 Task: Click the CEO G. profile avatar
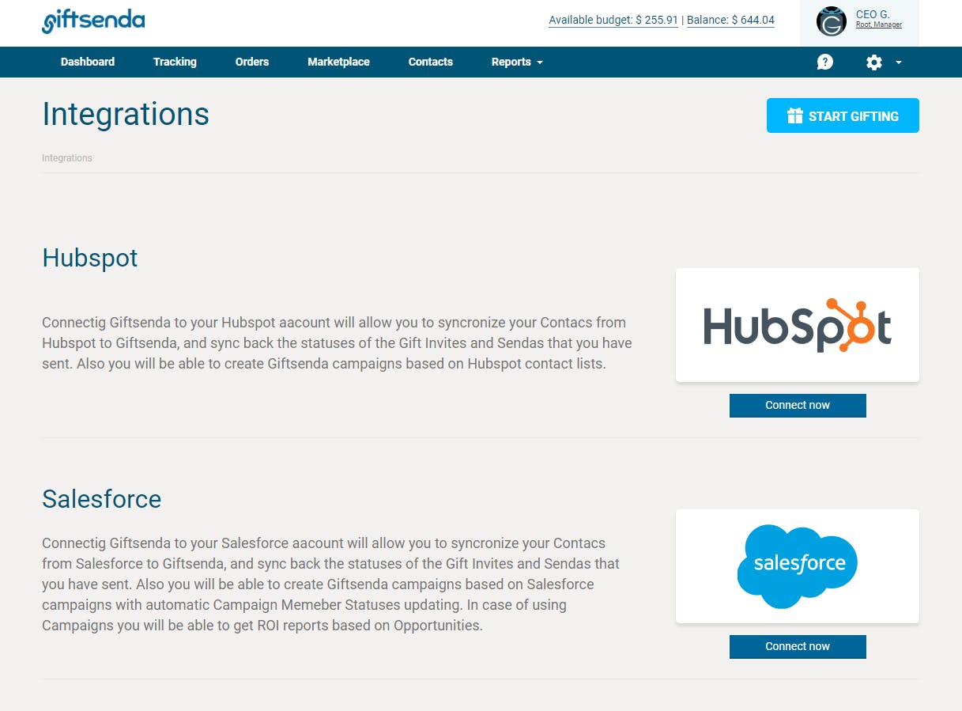pyautogui.click(x=832, y=22)
